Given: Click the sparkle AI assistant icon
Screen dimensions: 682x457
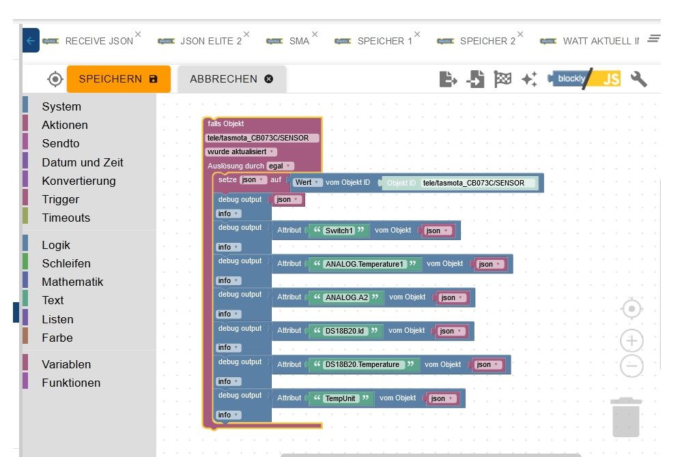Looking at the screenshot, I should [x=529, y=79].
